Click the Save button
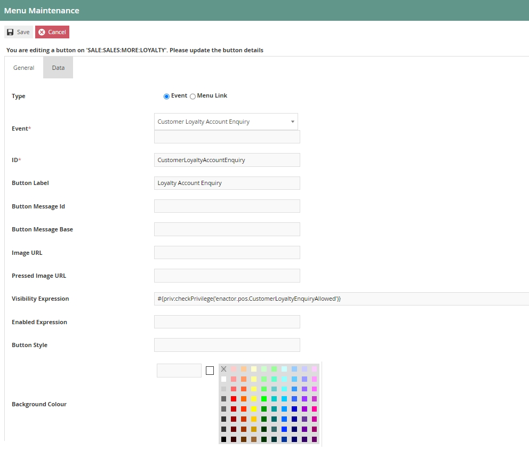Image resolution: width=529 pixels, height=450 pixels. [x=18, y=31]
